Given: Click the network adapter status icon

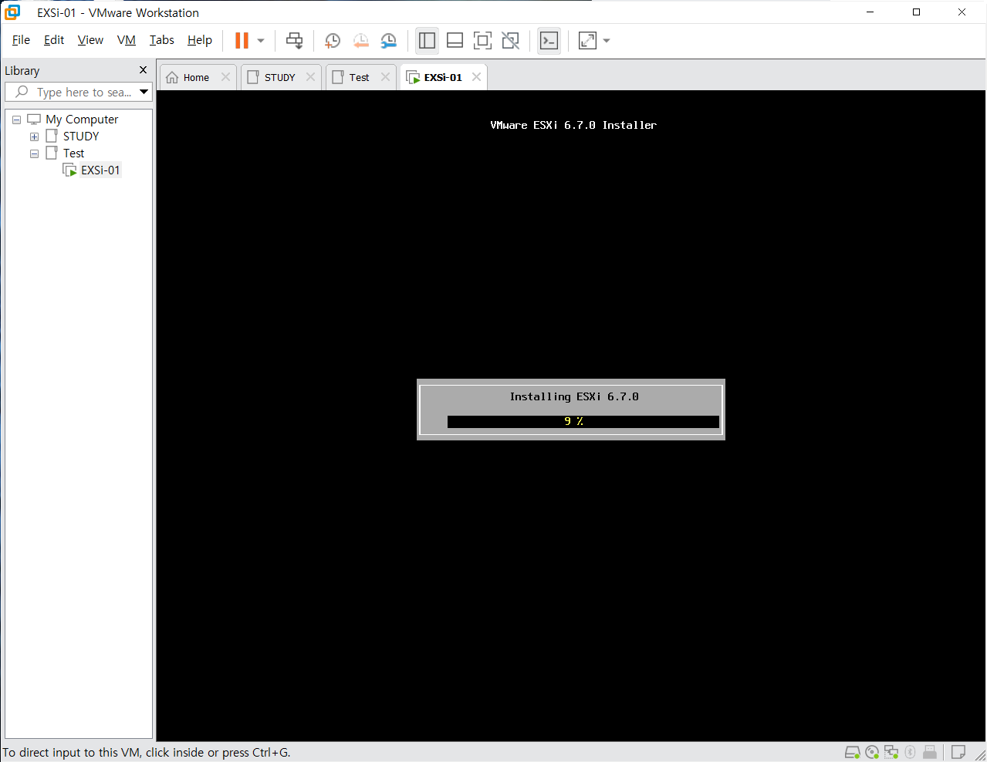Looking at the screenshot, I should coord(891,752).
